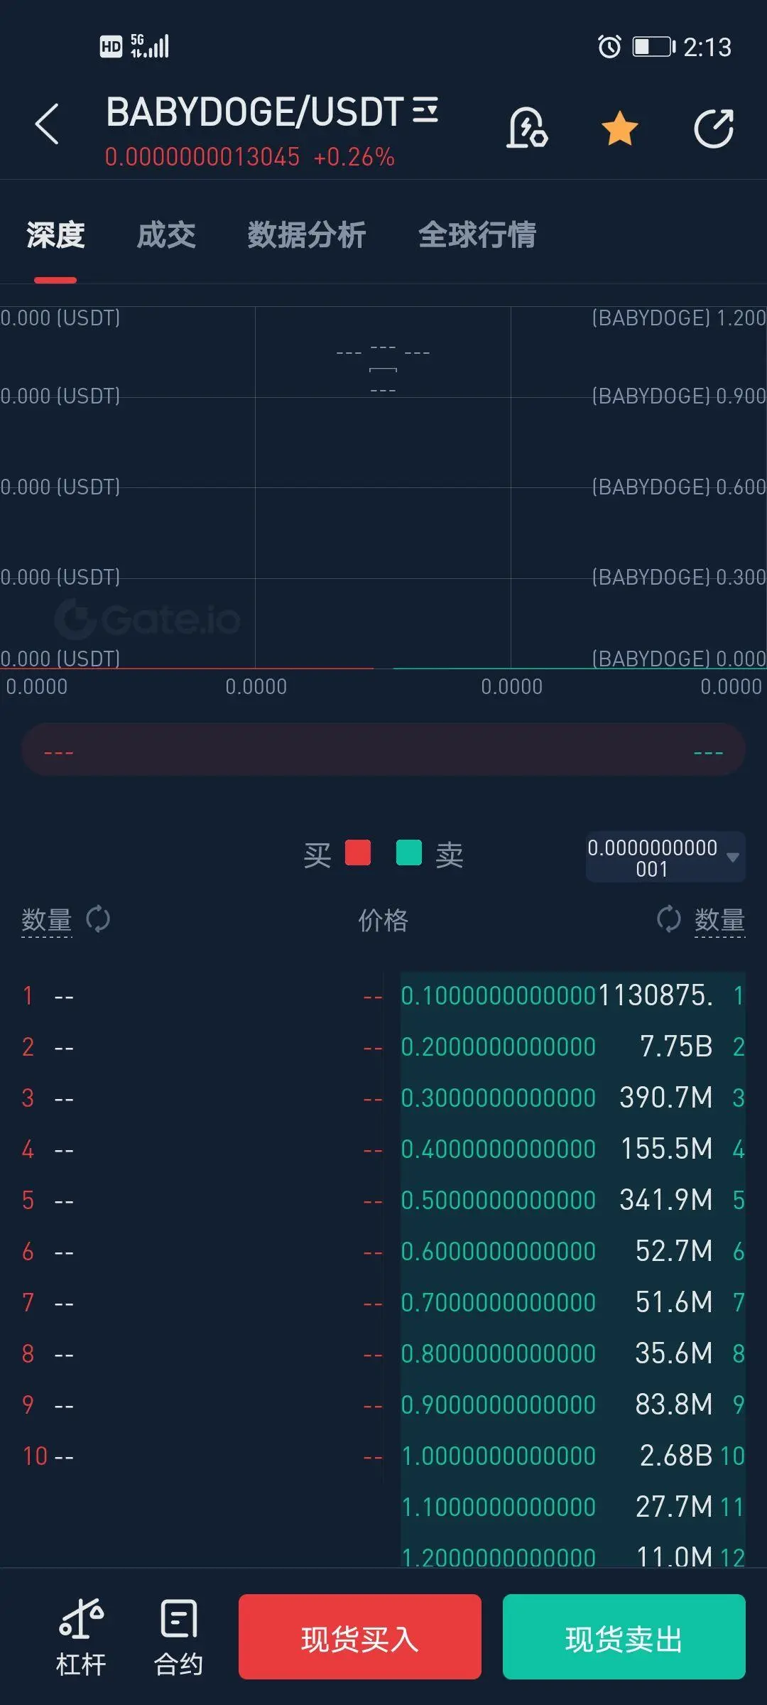Image resolution: width=767 pixels, height=1705 pixels.
Task: Tap sell quantity 155.5M
Action: point(666,1149)
